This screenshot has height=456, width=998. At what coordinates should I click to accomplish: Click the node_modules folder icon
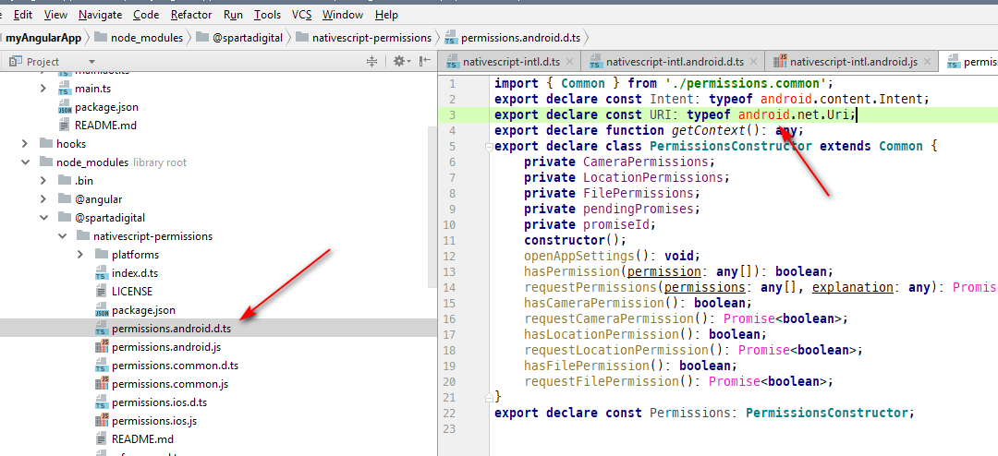(x=45, y=162)
